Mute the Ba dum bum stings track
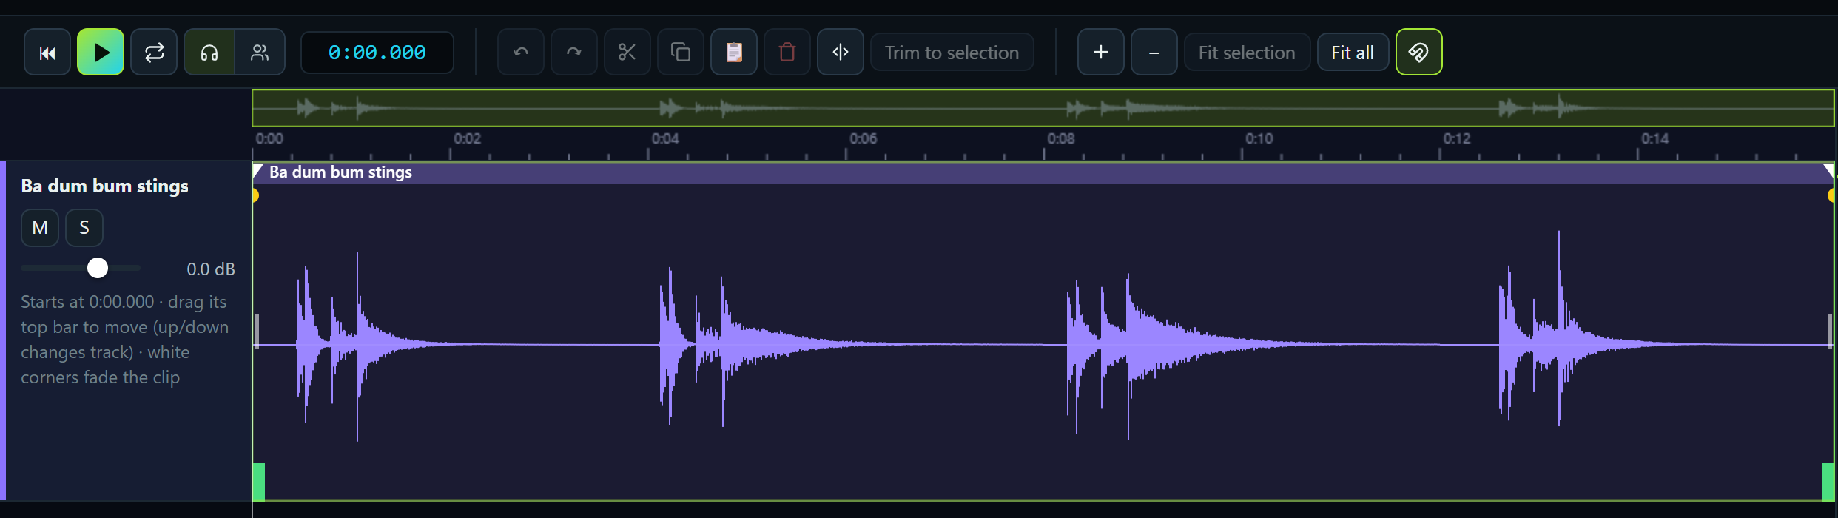 click(40, 227)
